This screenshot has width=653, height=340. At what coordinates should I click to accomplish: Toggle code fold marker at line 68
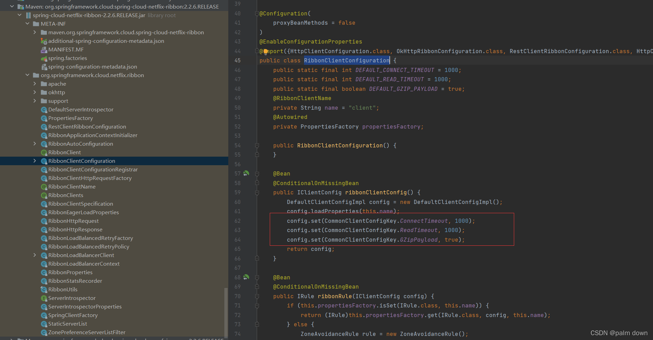click(257, 278)
